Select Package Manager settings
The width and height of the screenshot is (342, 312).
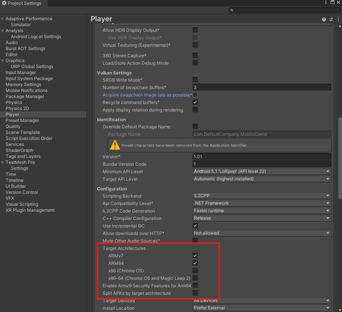pyautogui.click(x=25, y=97)
